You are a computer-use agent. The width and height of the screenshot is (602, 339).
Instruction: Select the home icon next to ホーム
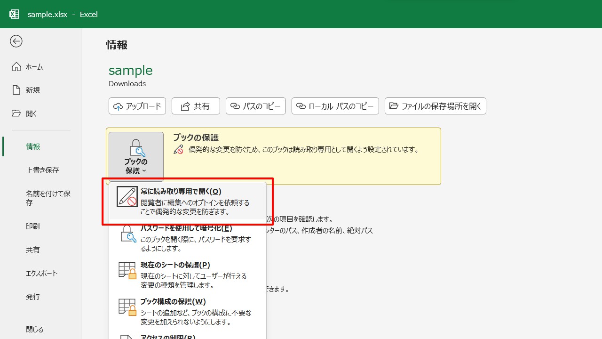click(16, 66)
